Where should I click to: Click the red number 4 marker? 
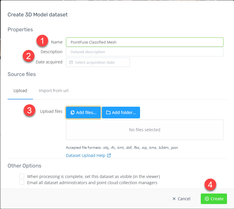(210, 184)
